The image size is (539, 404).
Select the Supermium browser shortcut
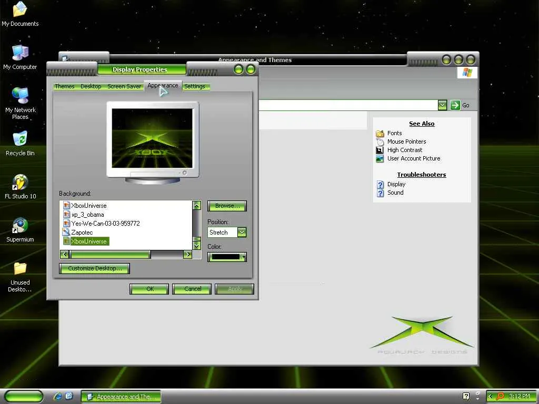[x=20, y=229]
